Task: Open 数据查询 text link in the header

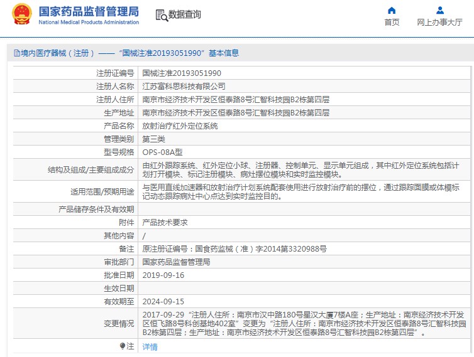Action: click(x=185, y=15)
